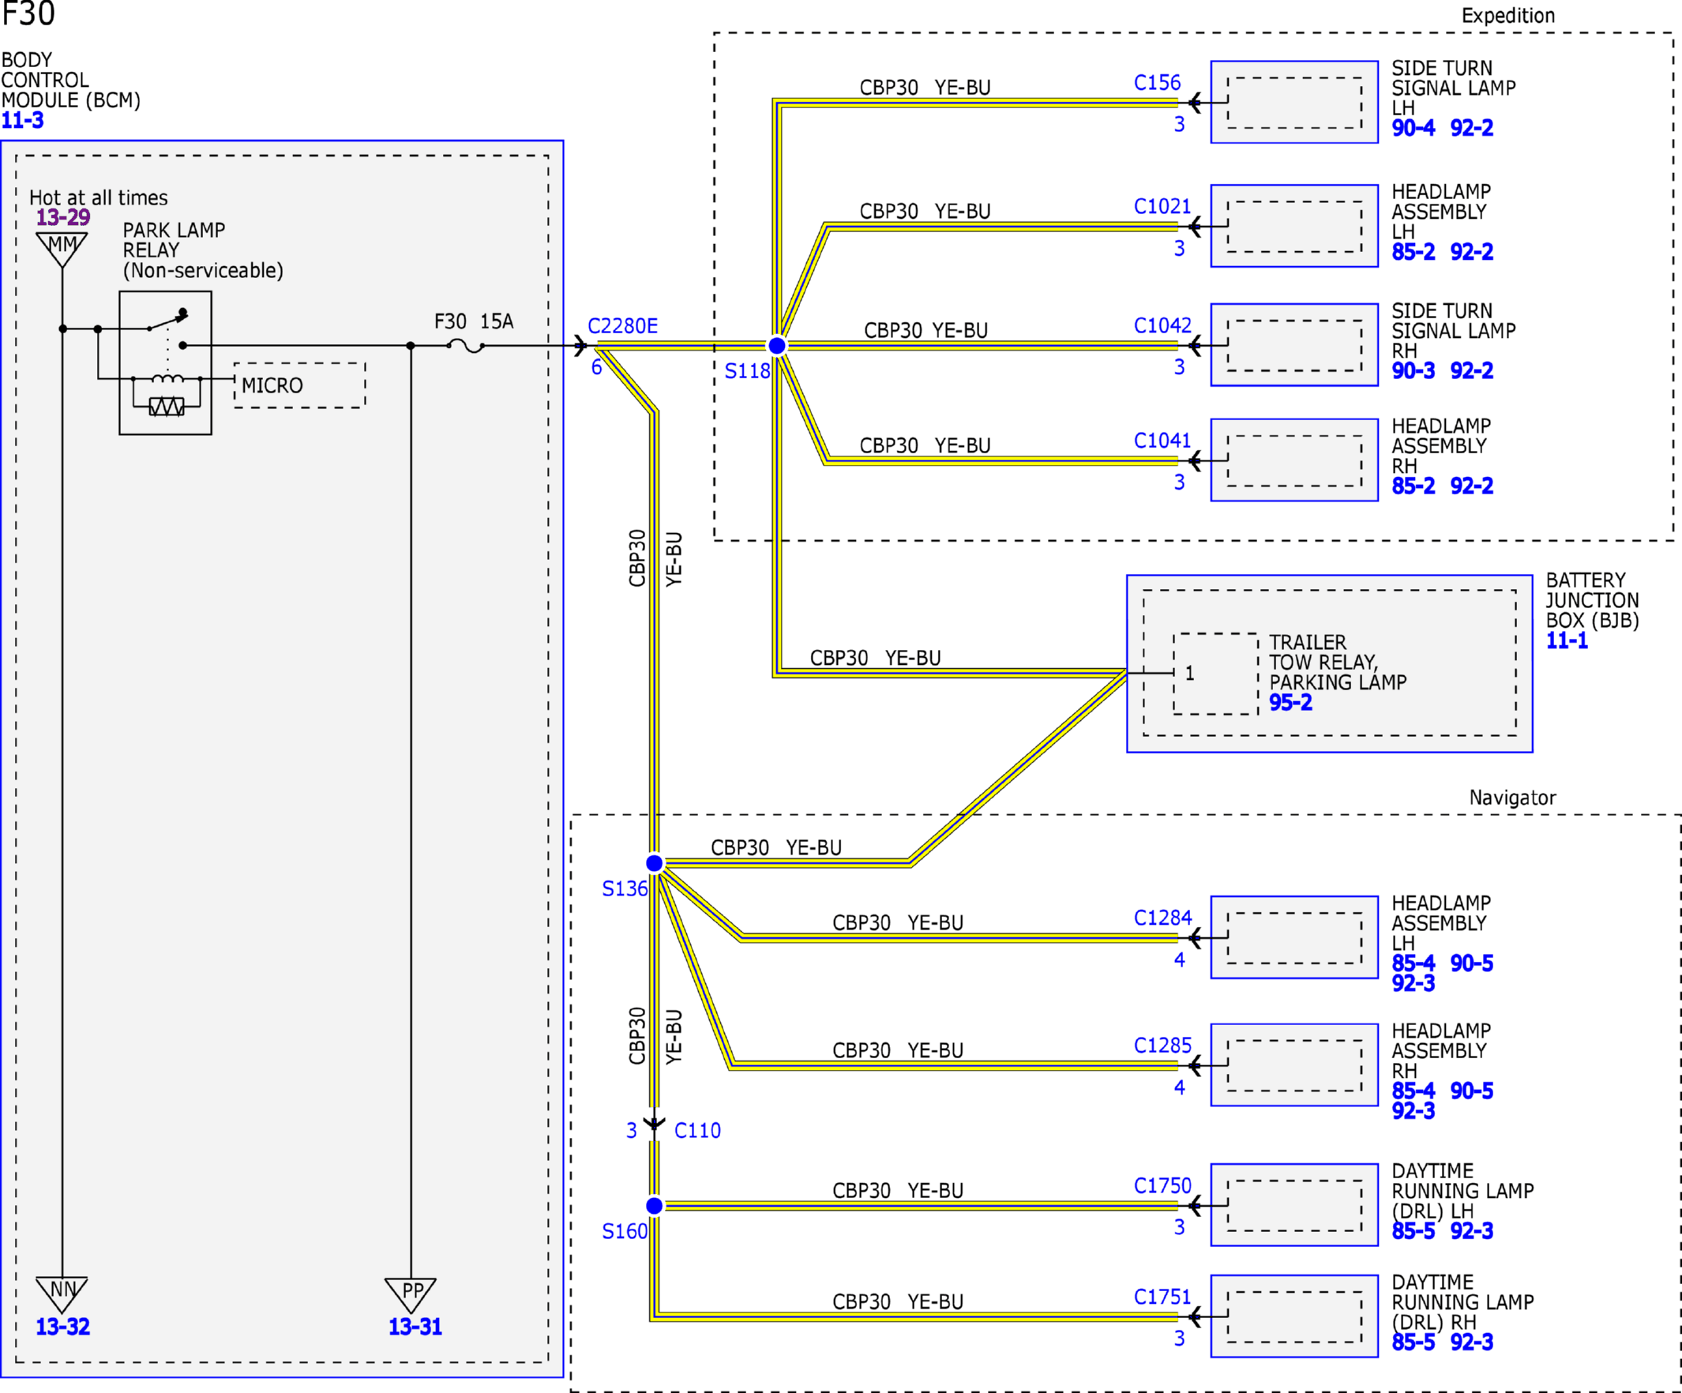Open the BCM page reference 11-3
The height and width of the screenshot is (1393, 1682).
point(22,121)
